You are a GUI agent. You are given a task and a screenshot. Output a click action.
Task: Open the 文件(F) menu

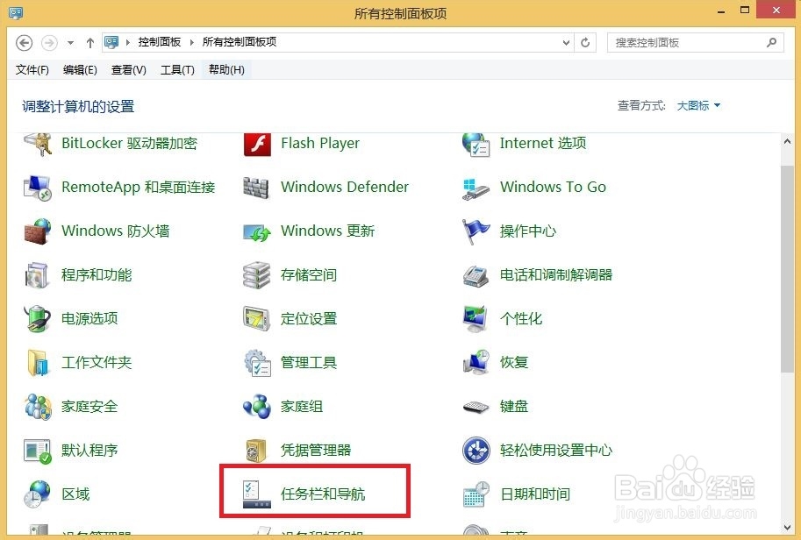click(32, 70)
